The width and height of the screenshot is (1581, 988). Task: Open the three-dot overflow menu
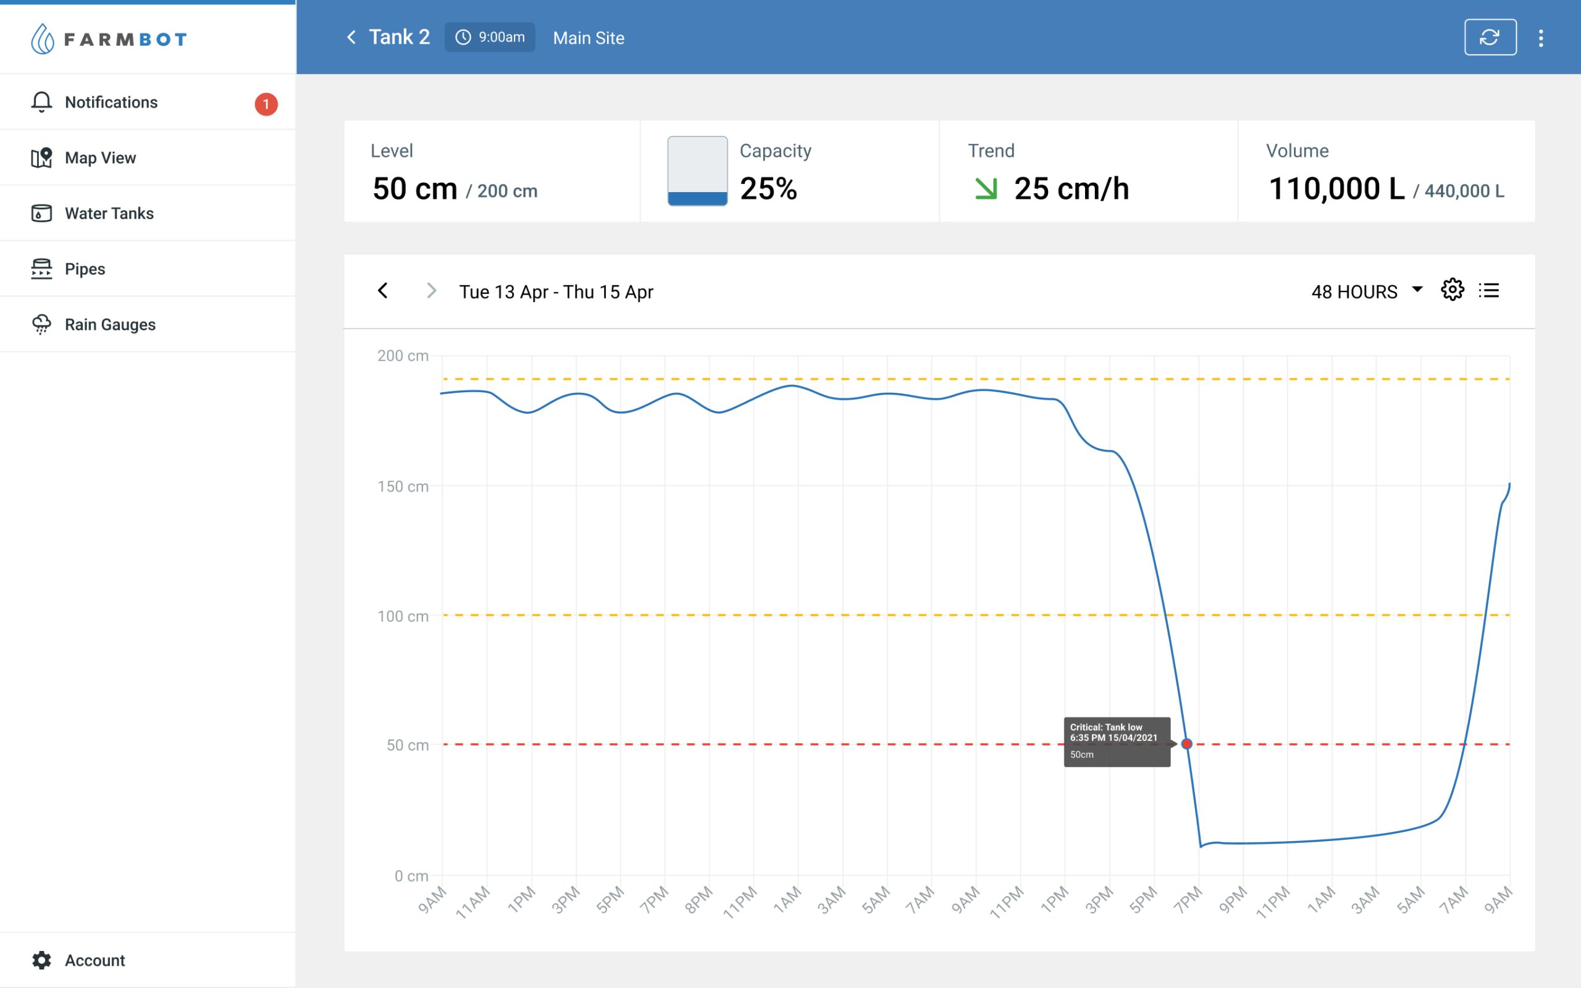tap(1540, 38)
